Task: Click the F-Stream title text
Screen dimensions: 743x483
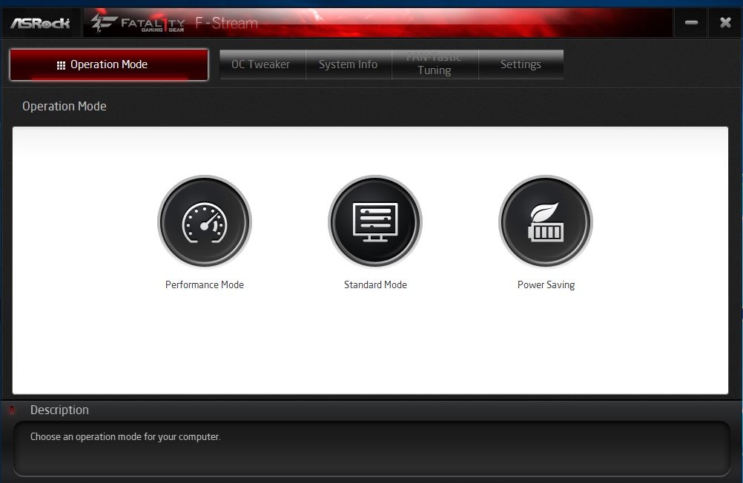Action: (x=227, y=23)
